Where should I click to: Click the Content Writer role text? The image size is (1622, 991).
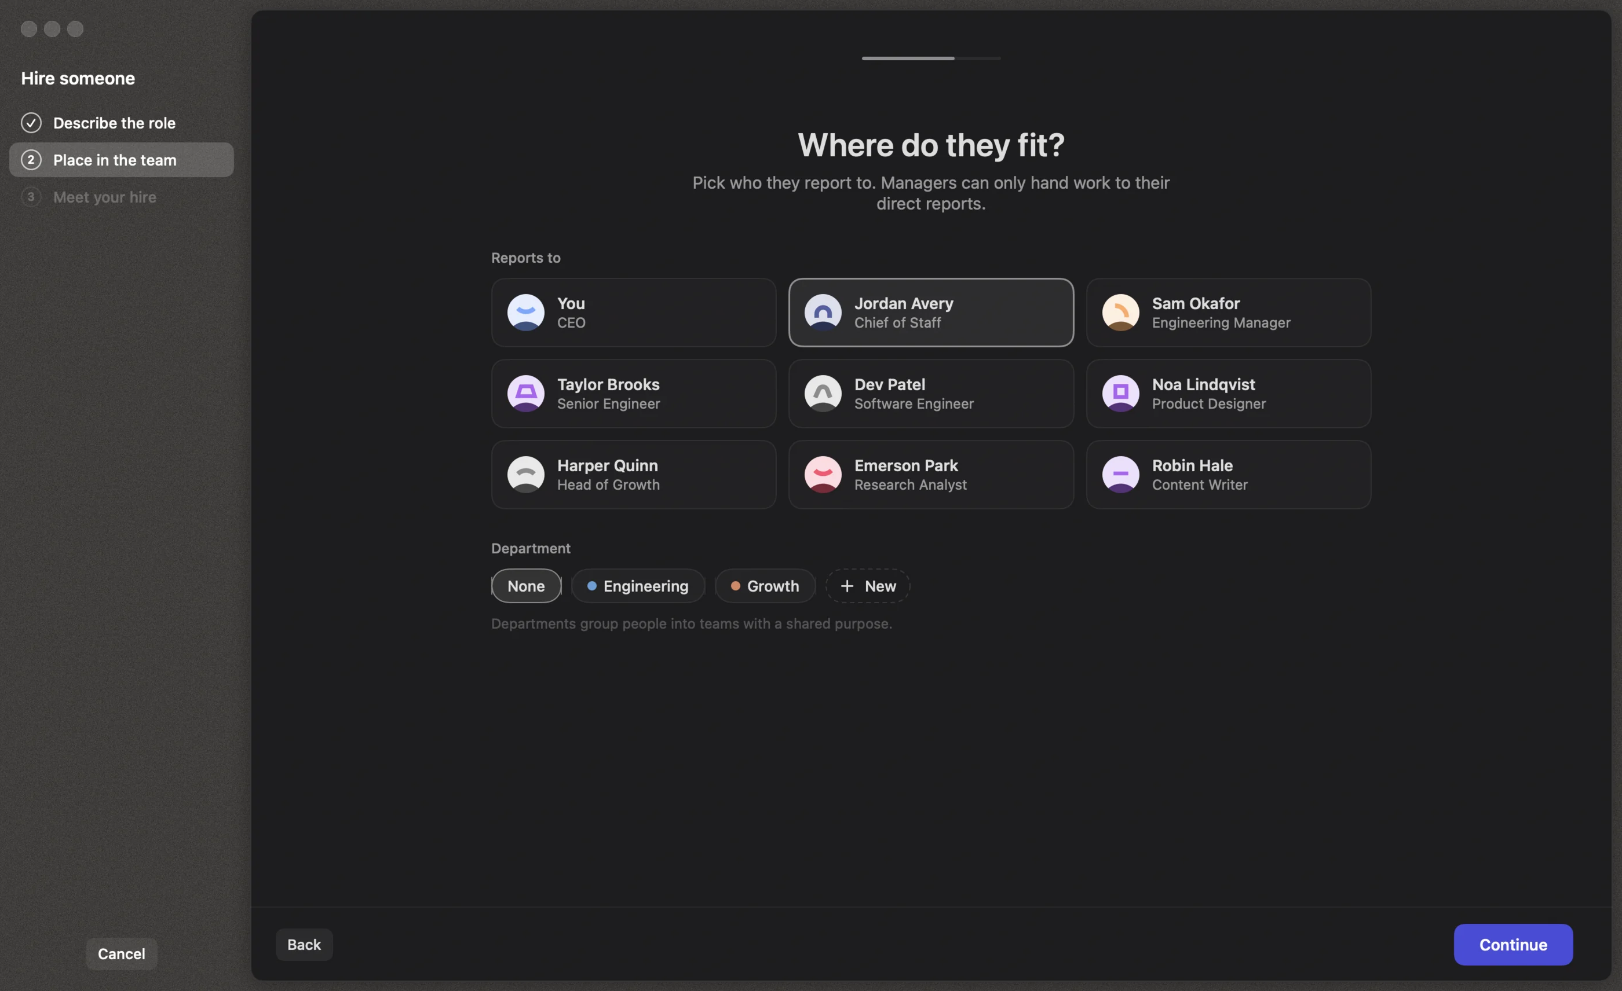[x=1199, y=485]
